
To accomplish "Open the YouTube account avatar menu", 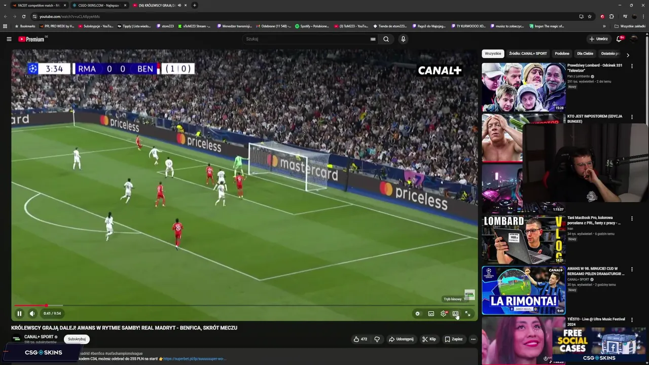I will coord(634,39).
